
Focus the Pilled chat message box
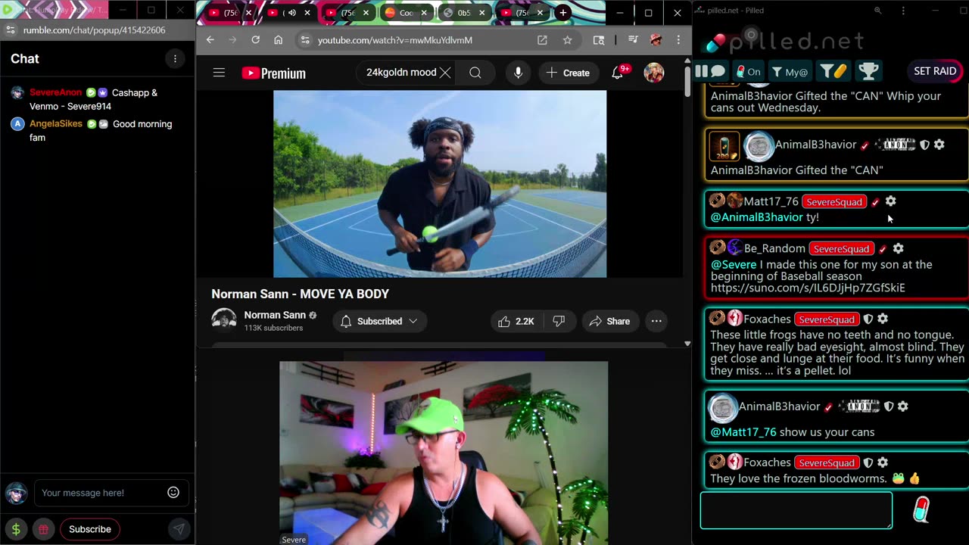(796, 510)
